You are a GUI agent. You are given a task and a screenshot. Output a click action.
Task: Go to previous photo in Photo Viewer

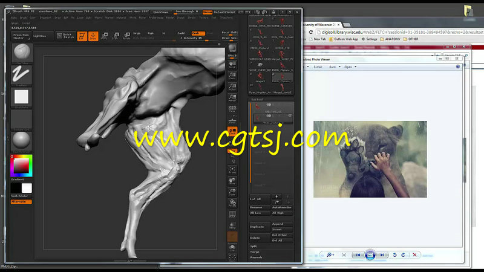(358, 254)
